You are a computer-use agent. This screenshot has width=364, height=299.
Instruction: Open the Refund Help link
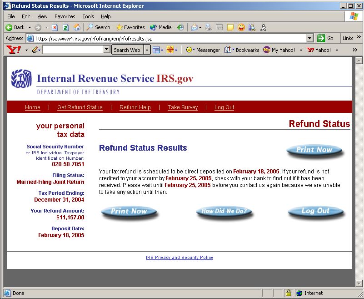coord(135,107)
